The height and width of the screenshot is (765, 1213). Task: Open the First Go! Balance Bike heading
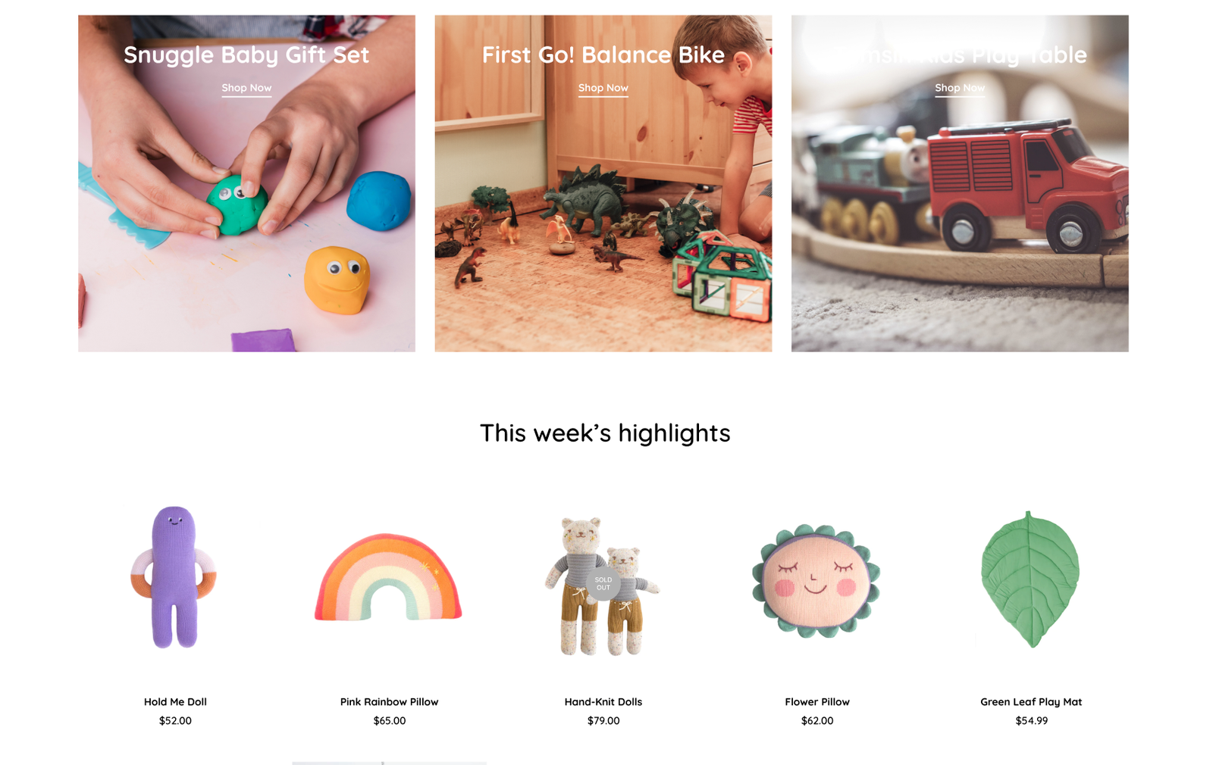(x=603, y=55)
